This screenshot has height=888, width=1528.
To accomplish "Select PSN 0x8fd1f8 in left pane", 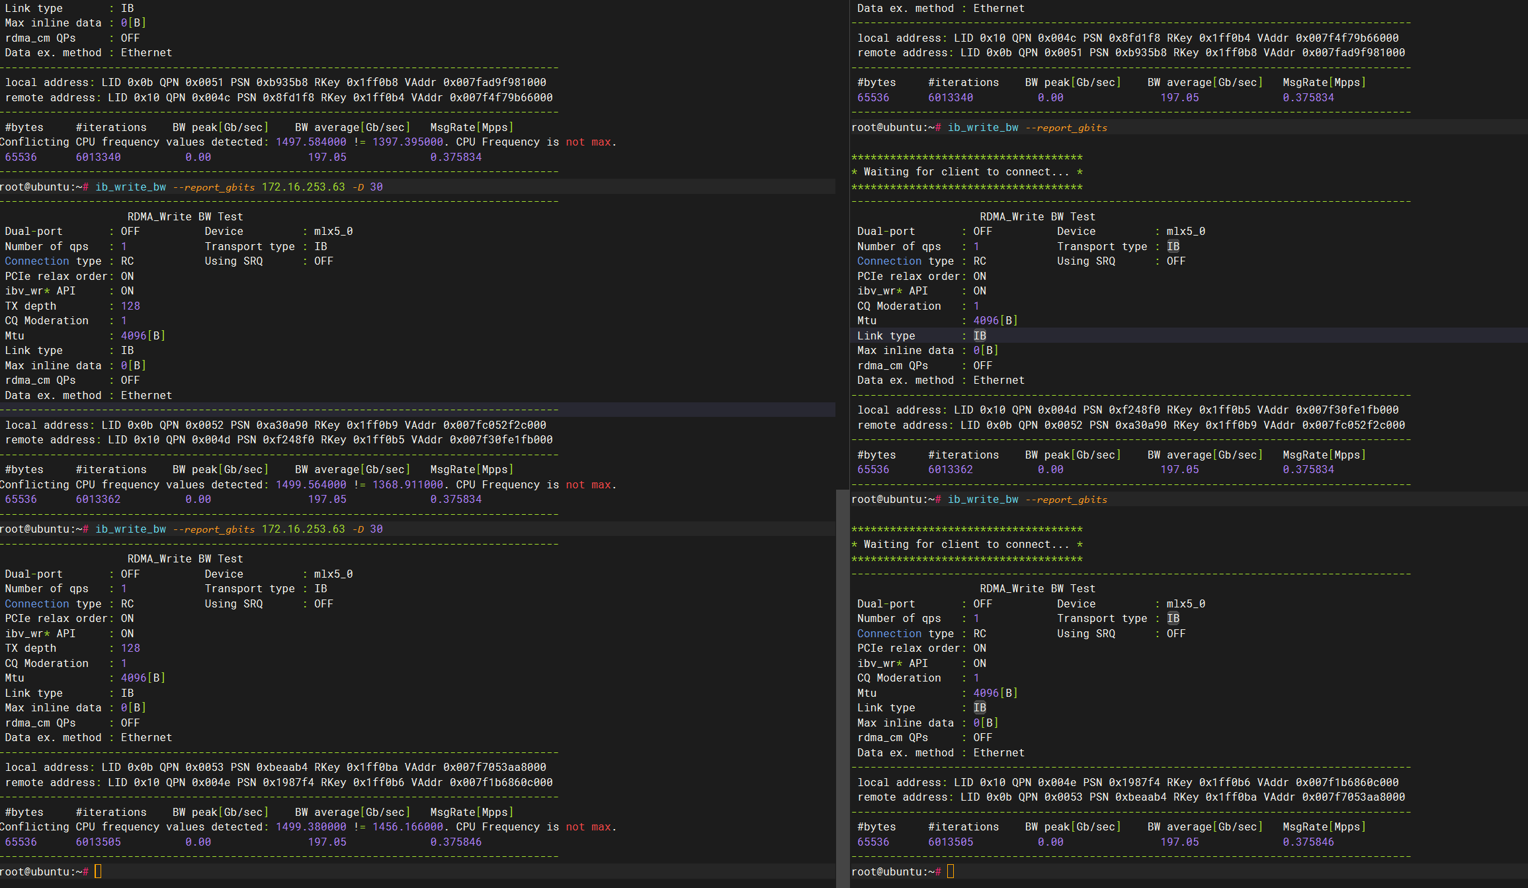I will pos(288,98).
